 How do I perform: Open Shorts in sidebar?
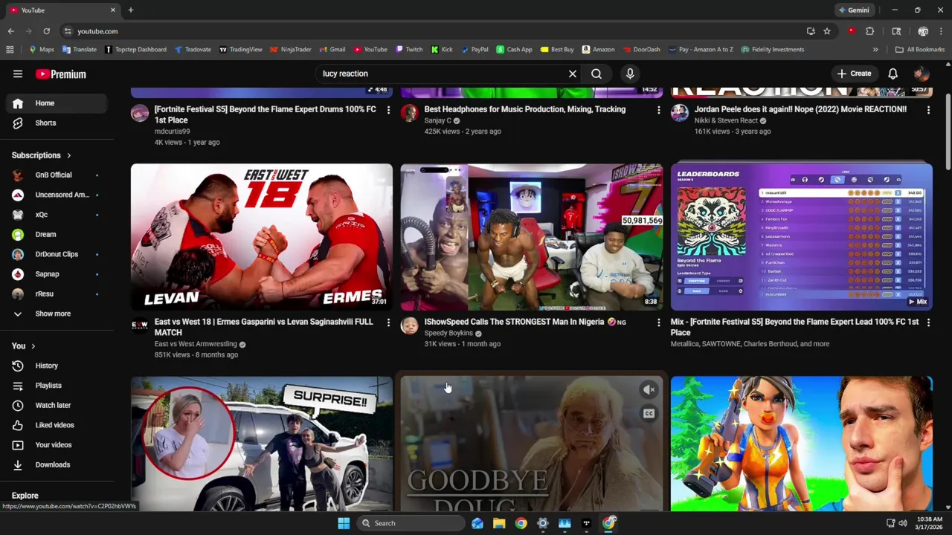[x=58, y=123]
